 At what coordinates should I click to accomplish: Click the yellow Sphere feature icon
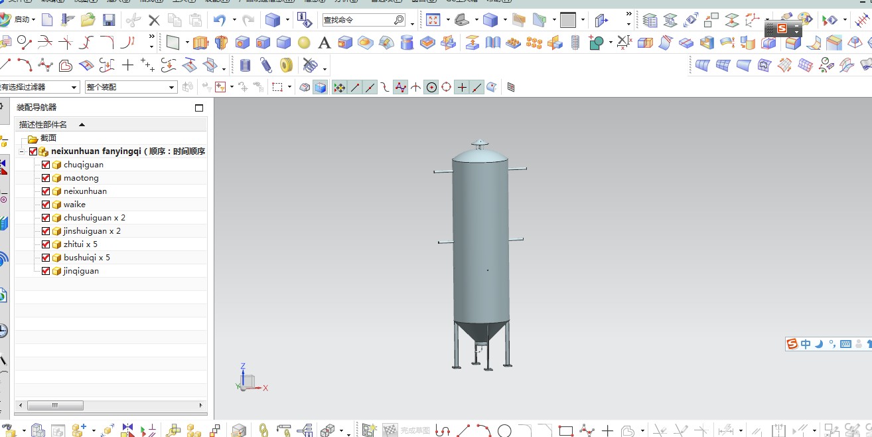tap(304, 43)
